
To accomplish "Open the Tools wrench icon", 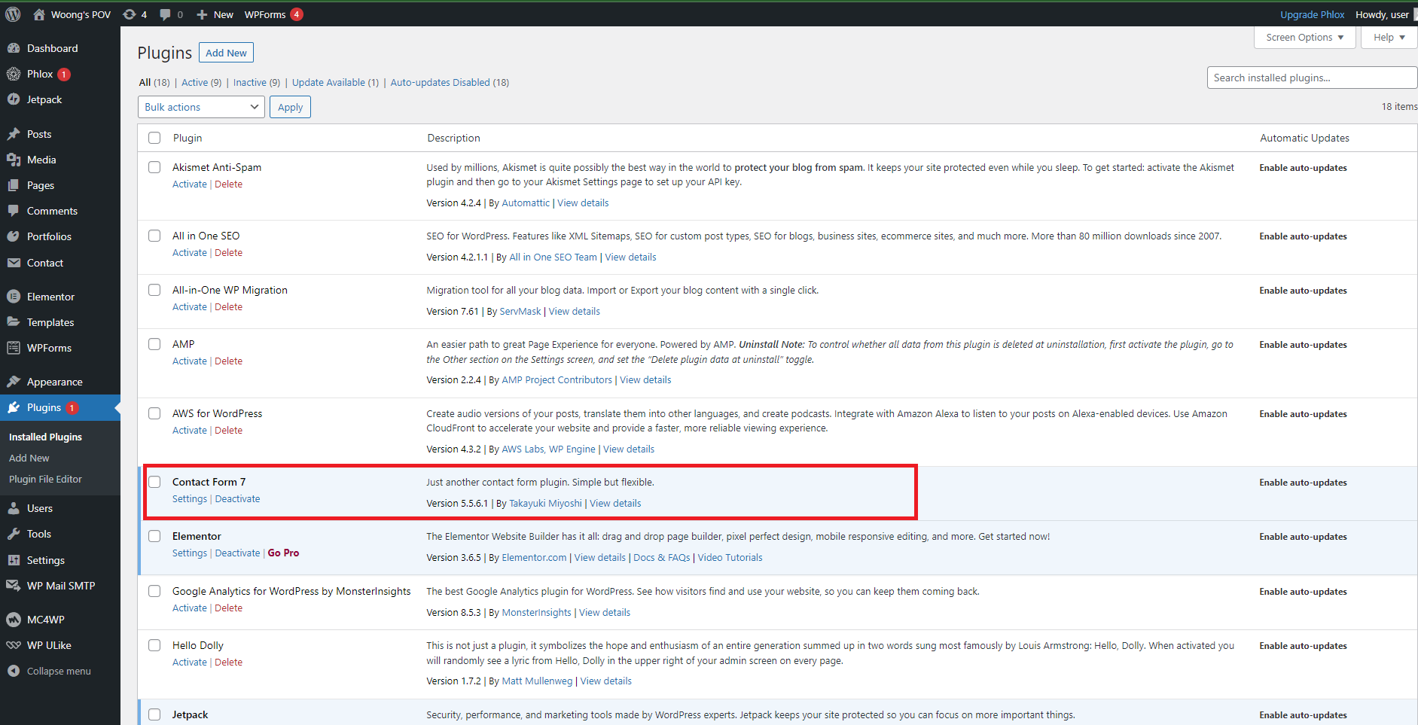I will point(14,534).
